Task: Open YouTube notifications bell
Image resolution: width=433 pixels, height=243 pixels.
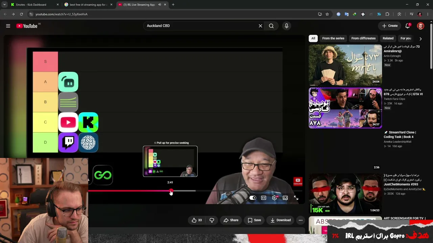Action: pyautogui.click(x=408, y=26)
